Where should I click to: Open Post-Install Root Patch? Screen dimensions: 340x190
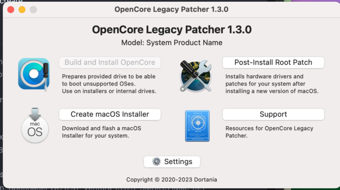click(273, 62)
